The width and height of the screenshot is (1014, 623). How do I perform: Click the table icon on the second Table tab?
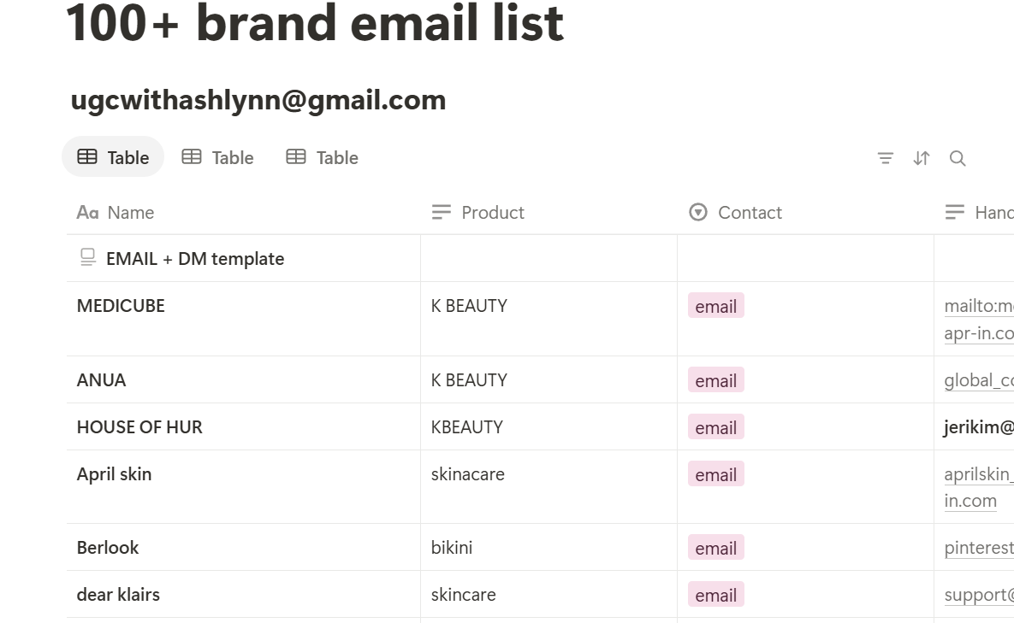192,157
